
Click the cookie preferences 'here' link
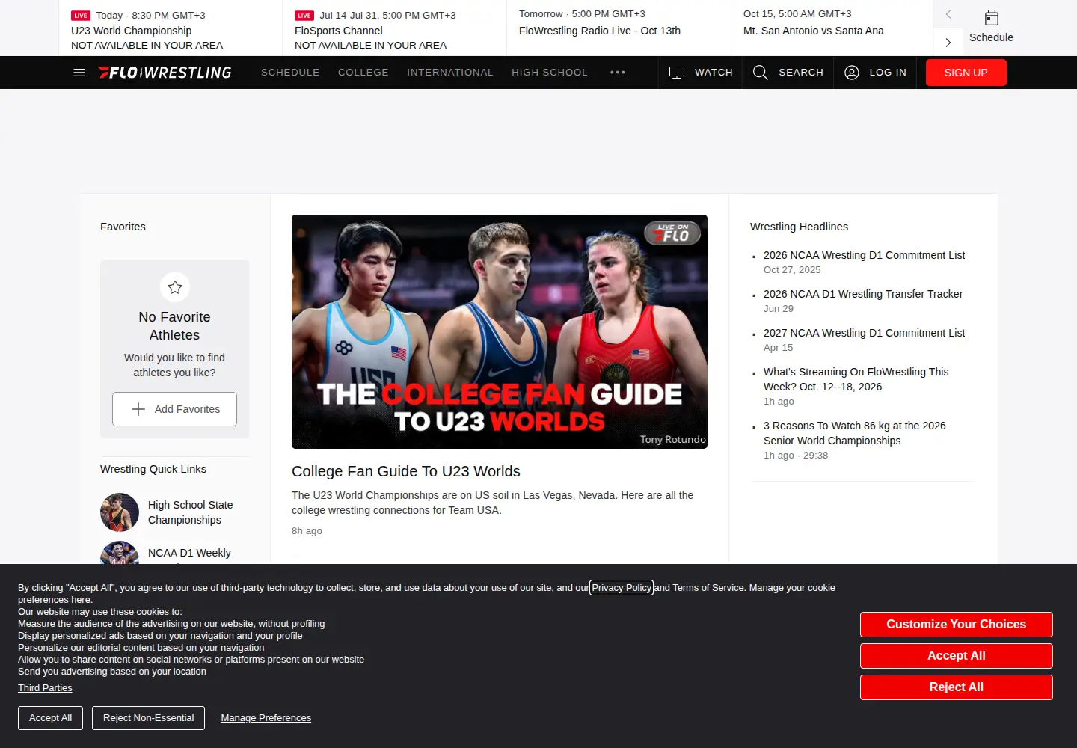(x=81, y=600)
